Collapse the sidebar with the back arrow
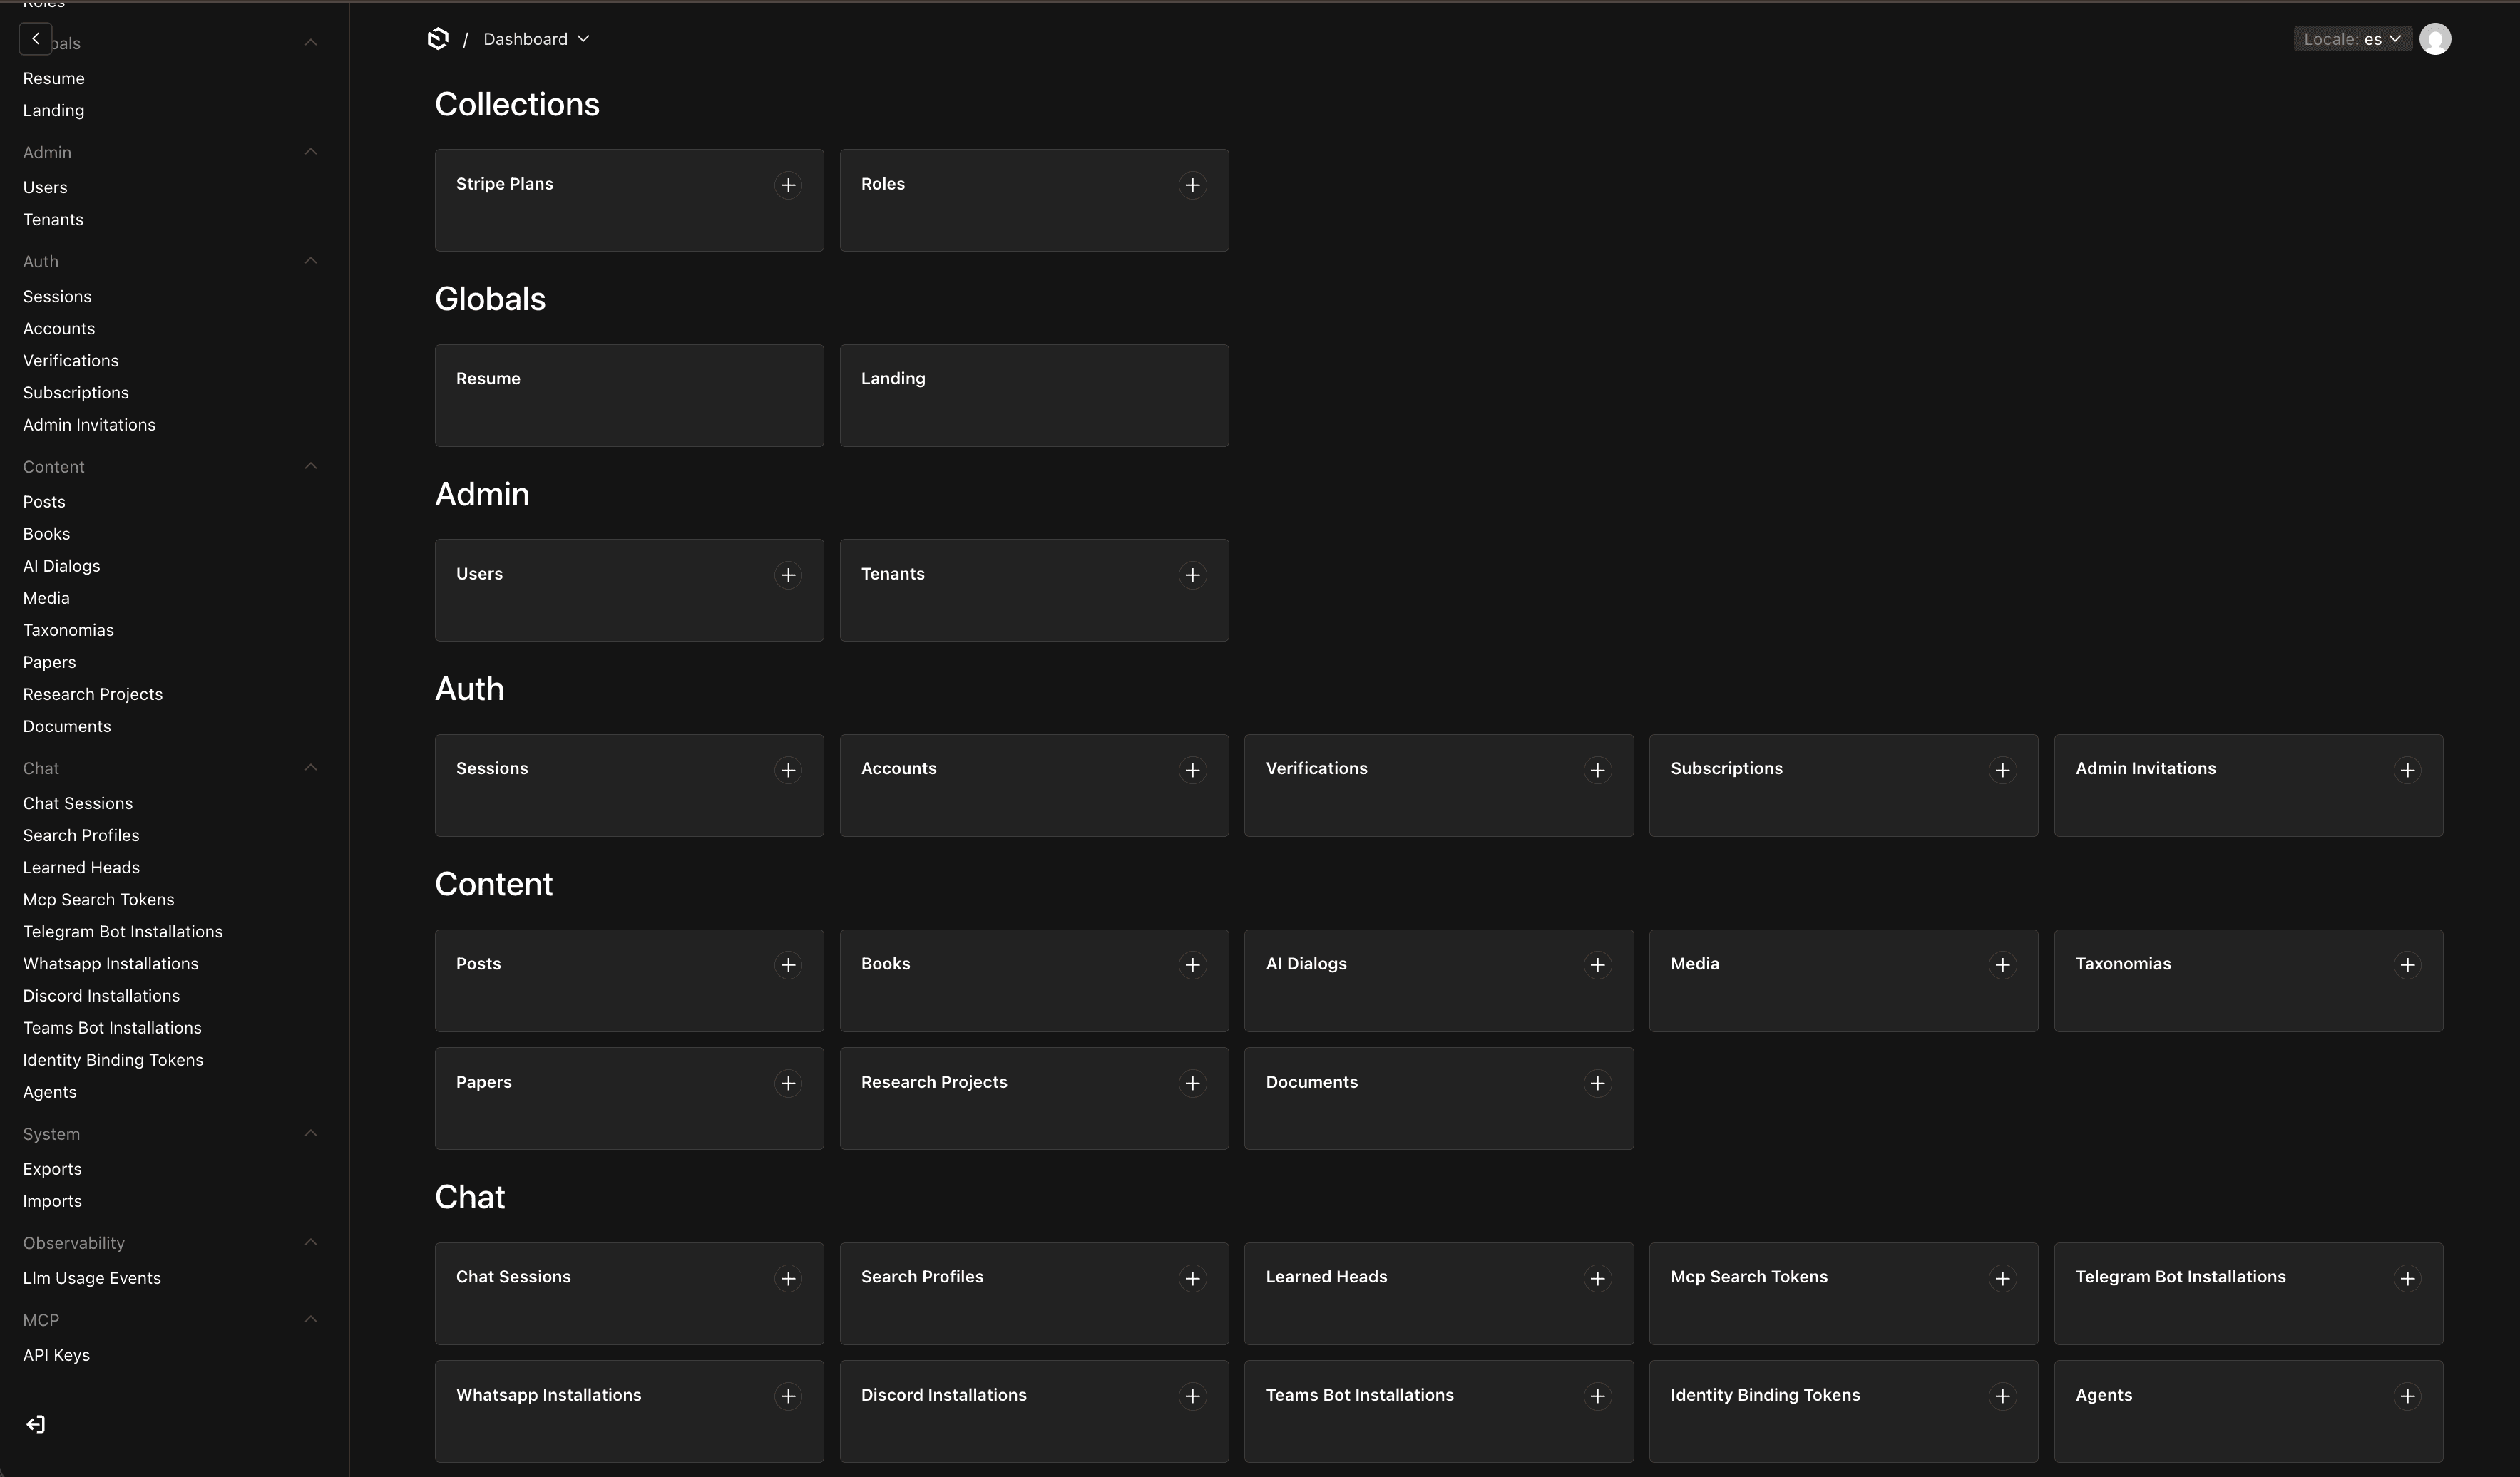The width and height of the screenshot is (2520, 1477). (36, 39)
